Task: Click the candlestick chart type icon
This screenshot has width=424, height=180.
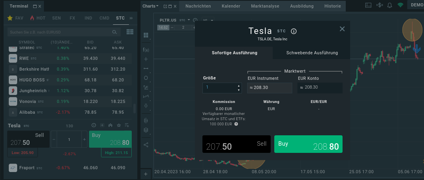Action: click(x=146, y=120)
